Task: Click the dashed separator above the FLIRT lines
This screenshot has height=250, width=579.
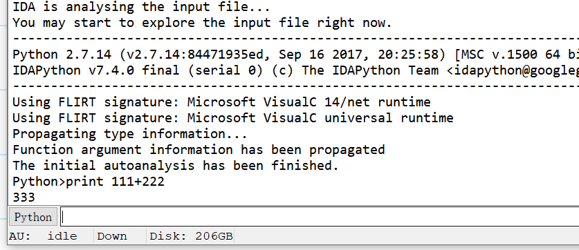Action: pos(295,86)
